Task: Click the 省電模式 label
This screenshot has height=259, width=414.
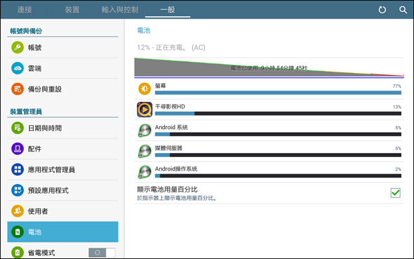Action: coord(41,253)
